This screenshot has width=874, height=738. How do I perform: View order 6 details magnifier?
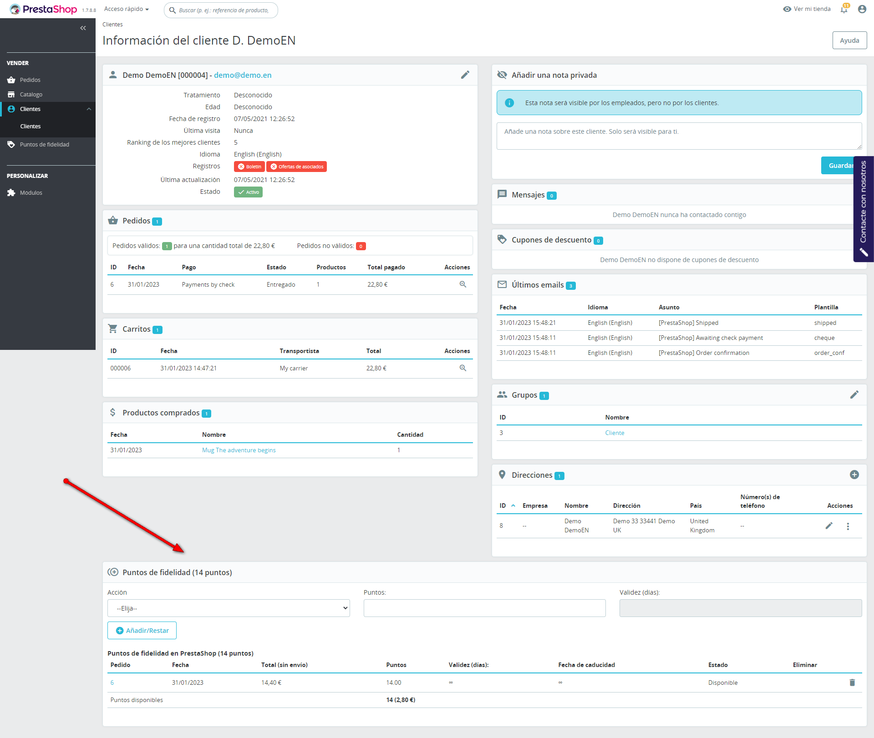click(x=462, y=284)
